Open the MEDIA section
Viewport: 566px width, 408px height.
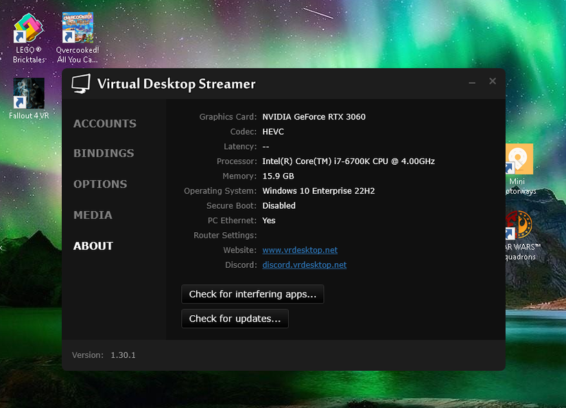tap(93, 215)
